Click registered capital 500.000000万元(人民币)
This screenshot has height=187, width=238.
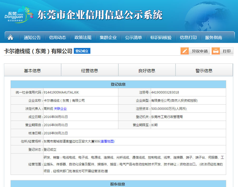pos(169,109)
